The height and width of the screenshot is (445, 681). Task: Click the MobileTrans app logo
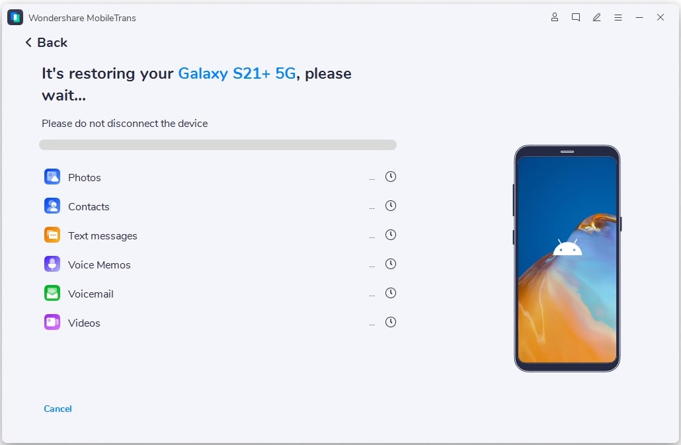15,17
